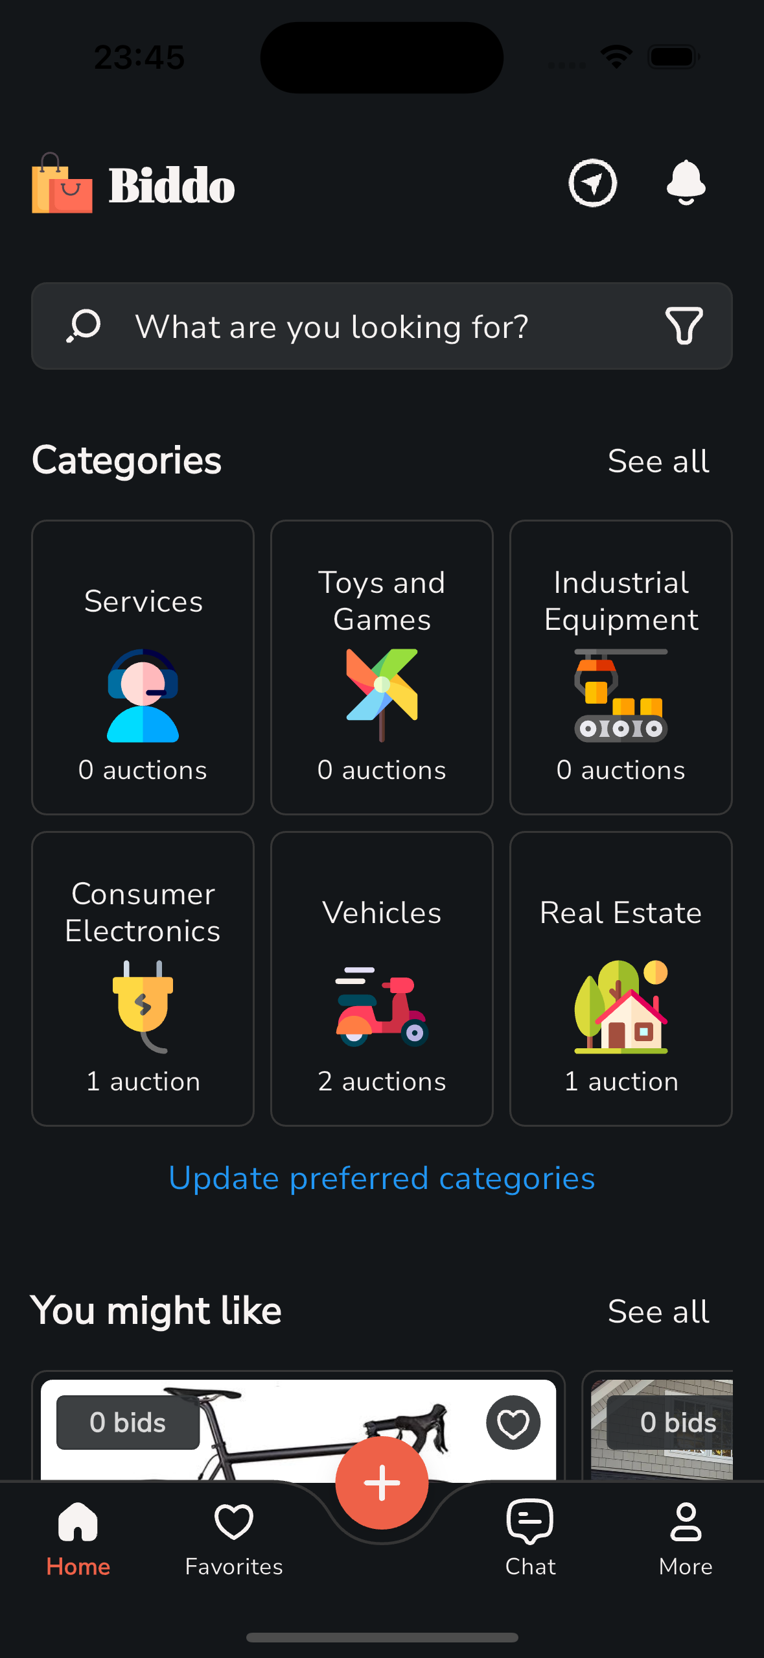The height and width of the screenshot is (1658, 764).
Task: Switch to the Favorites tab
Action: 234,1537
